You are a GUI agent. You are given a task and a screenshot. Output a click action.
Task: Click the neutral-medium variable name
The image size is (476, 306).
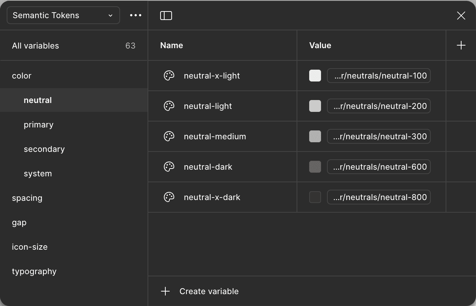(215, 136)
